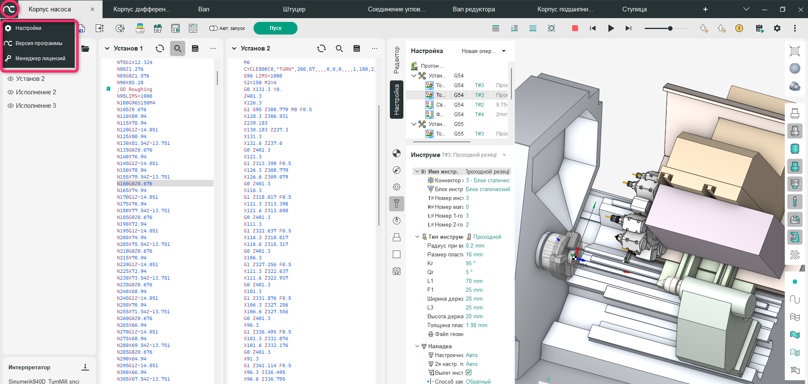Open the folder icon beside project list
Image resolution: width=808 pixels, height=384 pixels.
[x=85, y=48]
